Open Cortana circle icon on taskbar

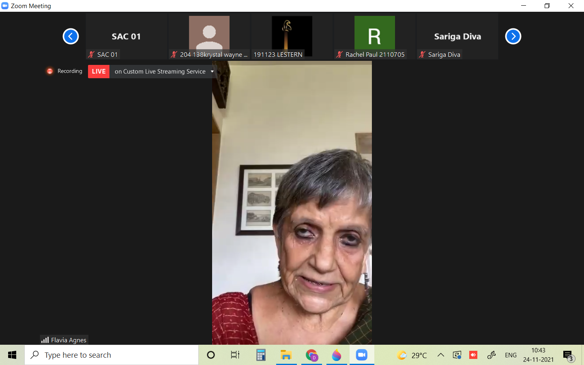[211, 355]
